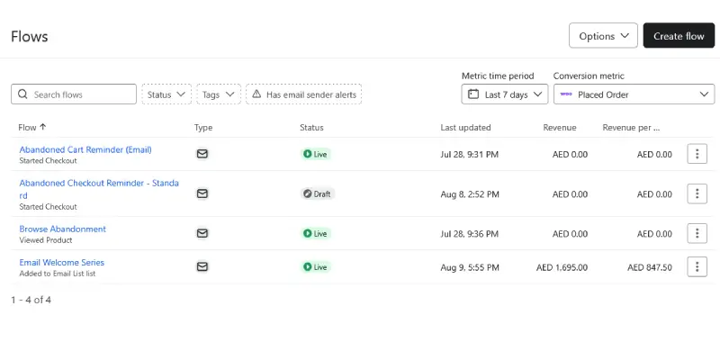Open three-dot menu for Browse Abandonment

pyautogui.click(x=697, y=233)
